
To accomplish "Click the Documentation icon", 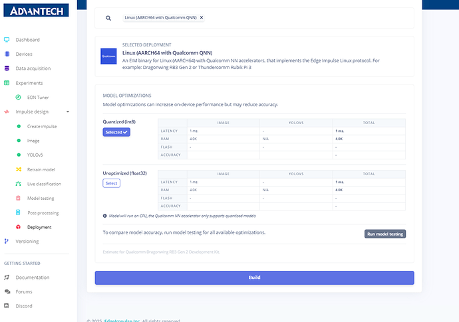I will [7, 278].
